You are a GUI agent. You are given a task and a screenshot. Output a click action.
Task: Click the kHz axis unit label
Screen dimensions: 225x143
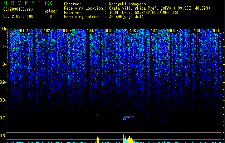tap(3, 29)
